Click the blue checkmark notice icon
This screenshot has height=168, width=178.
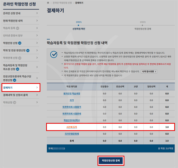coord(53,54)
